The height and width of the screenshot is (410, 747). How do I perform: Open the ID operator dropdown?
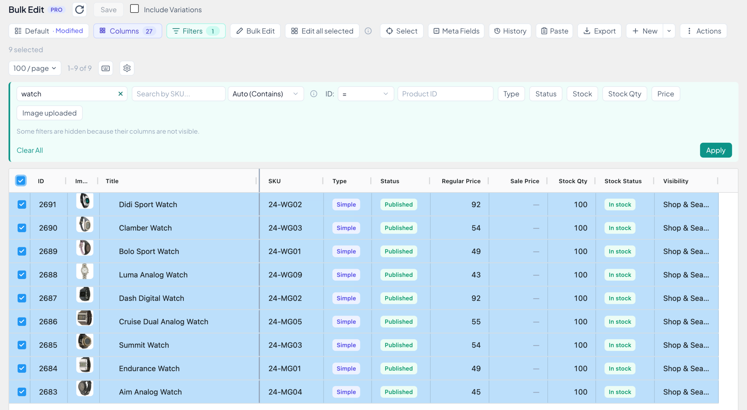pyautogui.click(x=366, y=94)
